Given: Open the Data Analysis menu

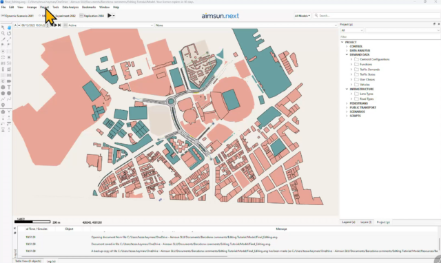Looking at the screenshot, I should coord(70,8).
